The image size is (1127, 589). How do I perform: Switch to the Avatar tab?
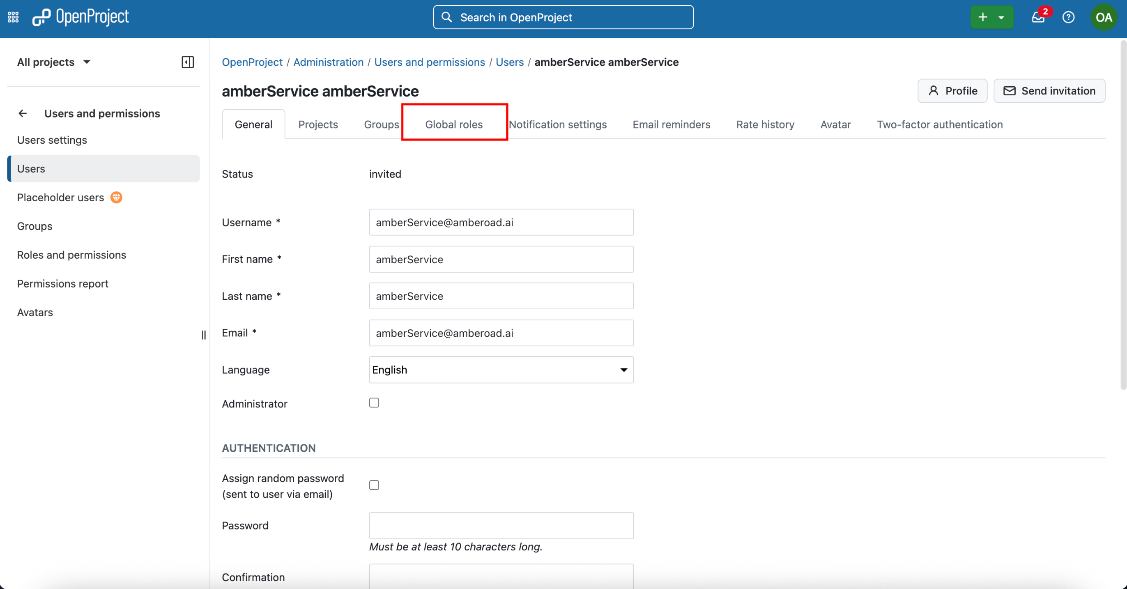[835, 125]
